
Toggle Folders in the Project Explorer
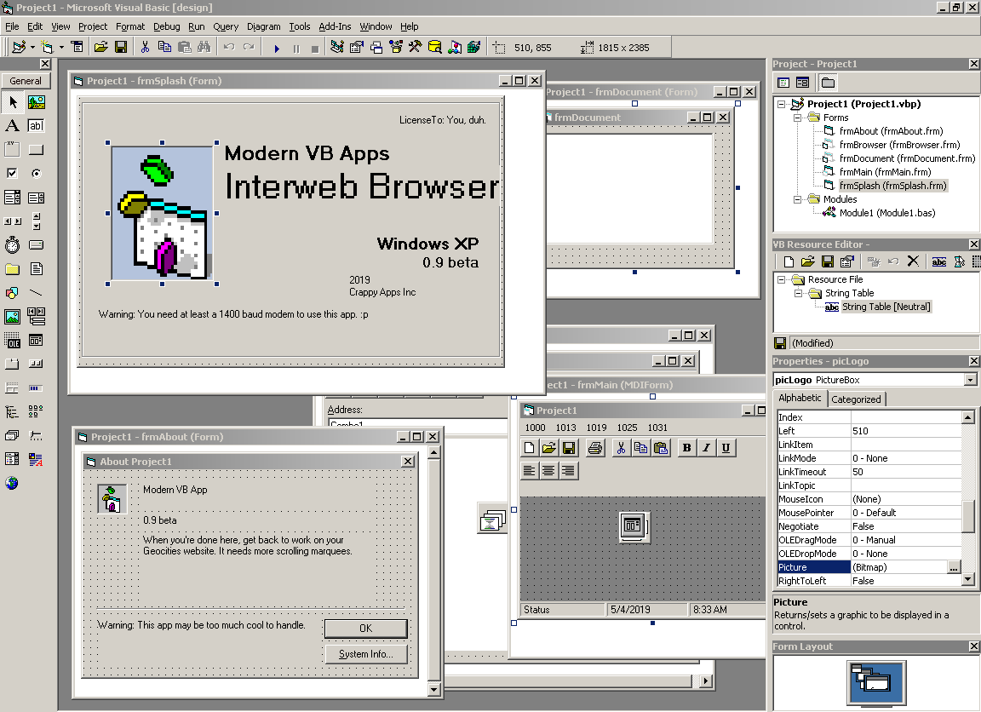coord(828,83)
